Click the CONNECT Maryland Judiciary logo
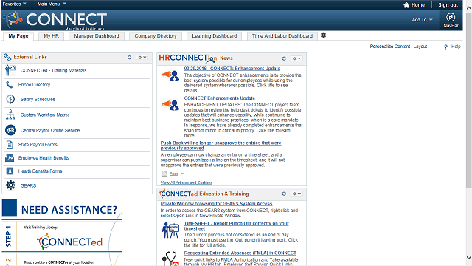This screenshot has width=472, height=266. tap(55, 20)
